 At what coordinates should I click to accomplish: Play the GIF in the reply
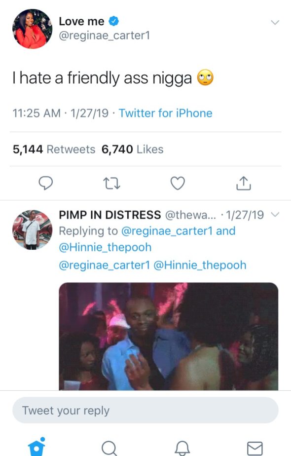pyautogui.click(x=168, y=336)
